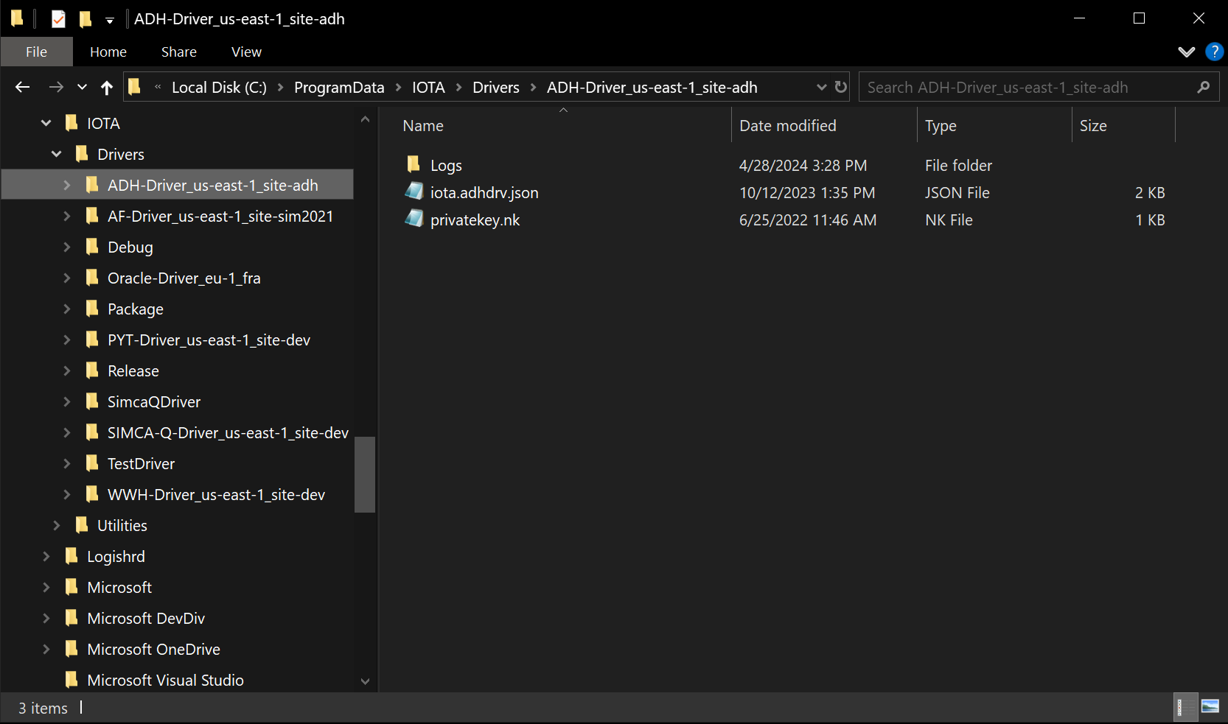Viewport: 1228px width, 724px height.
Task: Open the Recent locations dropdown
Action: pos(82,87)
